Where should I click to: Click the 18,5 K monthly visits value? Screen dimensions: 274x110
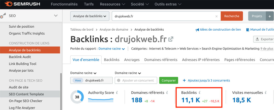pos(242,100)
